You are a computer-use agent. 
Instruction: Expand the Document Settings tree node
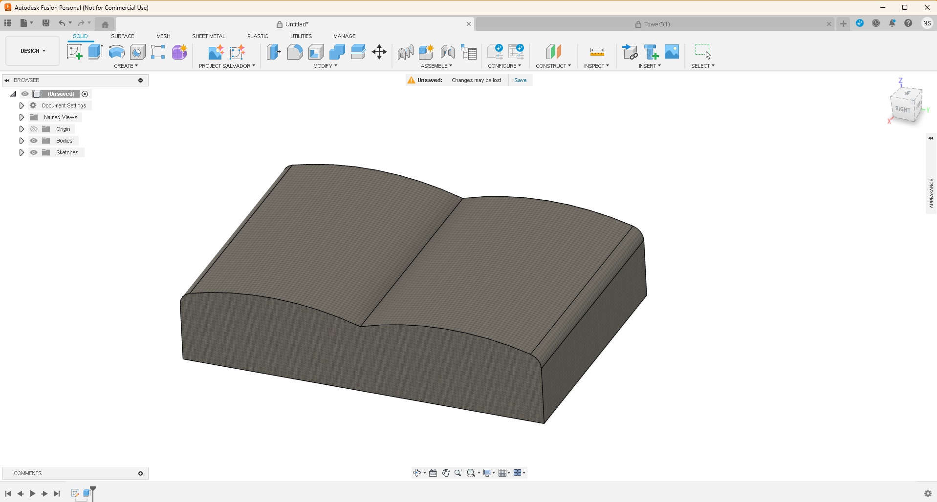(x=22, y=105)
